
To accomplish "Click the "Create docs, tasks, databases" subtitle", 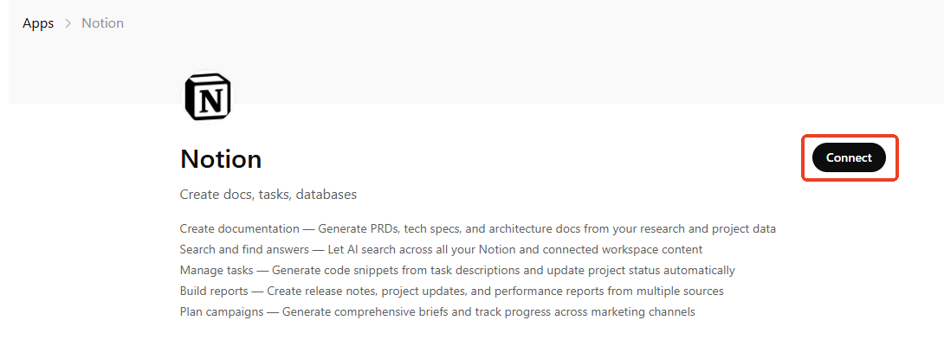I will click(268, 195).
